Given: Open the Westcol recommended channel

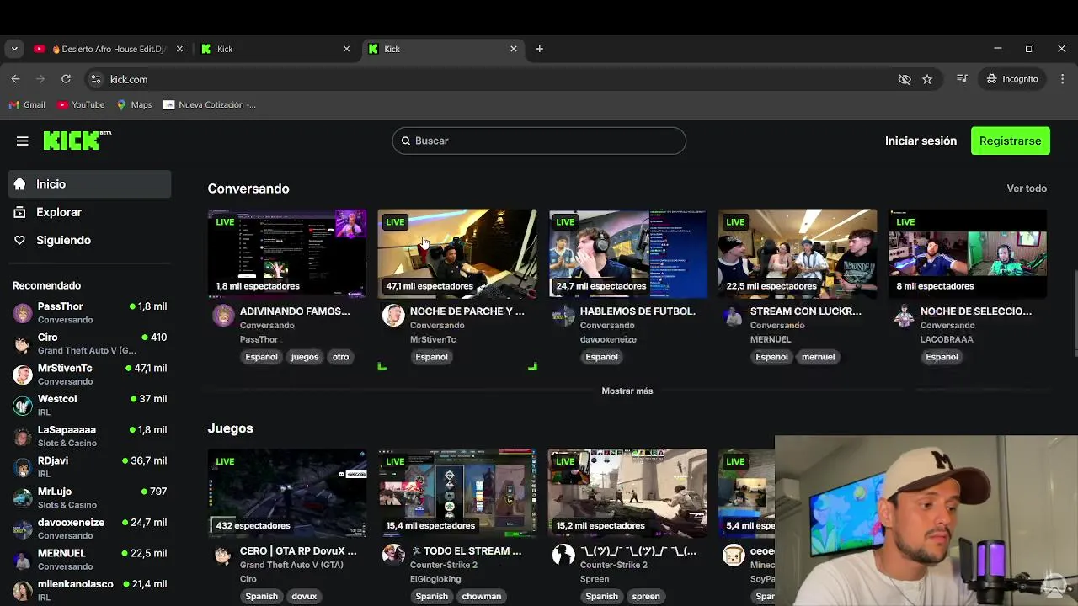Looking at the screenshot, I should coord(90,405).
